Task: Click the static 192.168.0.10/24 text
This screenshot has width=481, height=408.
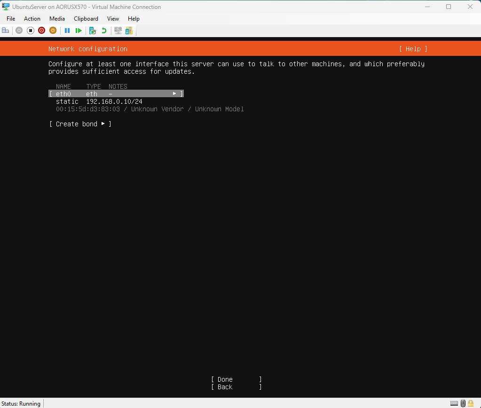Action: pos(99,101)
